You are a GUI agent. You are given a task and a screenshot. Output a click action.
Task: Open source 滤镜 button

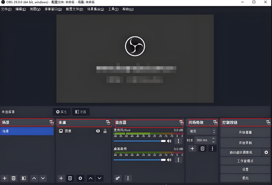tap(81, 112)
